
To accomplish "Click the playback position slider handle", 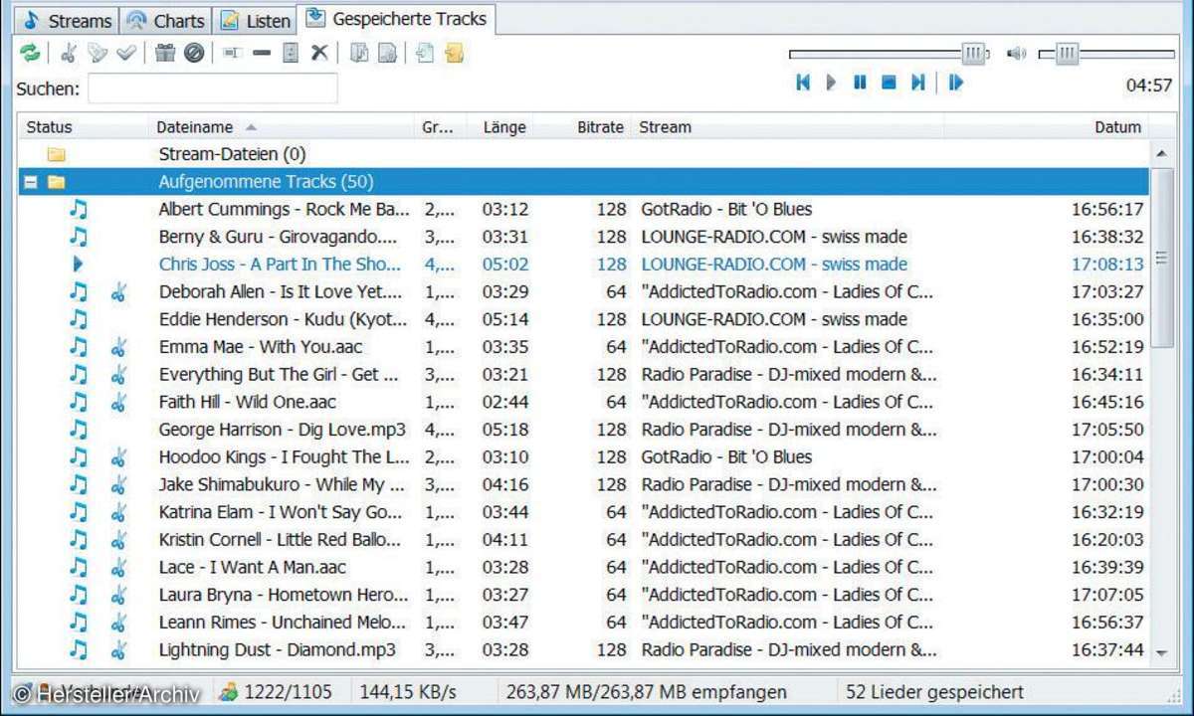I will [x=974, y=54].
